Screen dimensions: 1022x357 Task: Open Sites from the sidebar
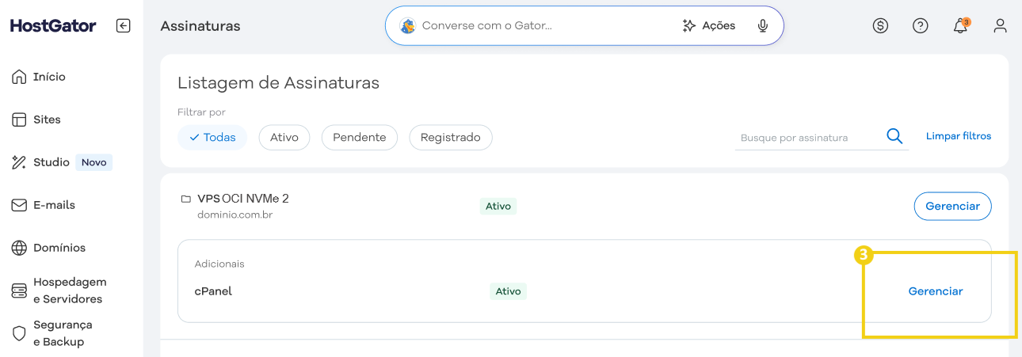47,120
